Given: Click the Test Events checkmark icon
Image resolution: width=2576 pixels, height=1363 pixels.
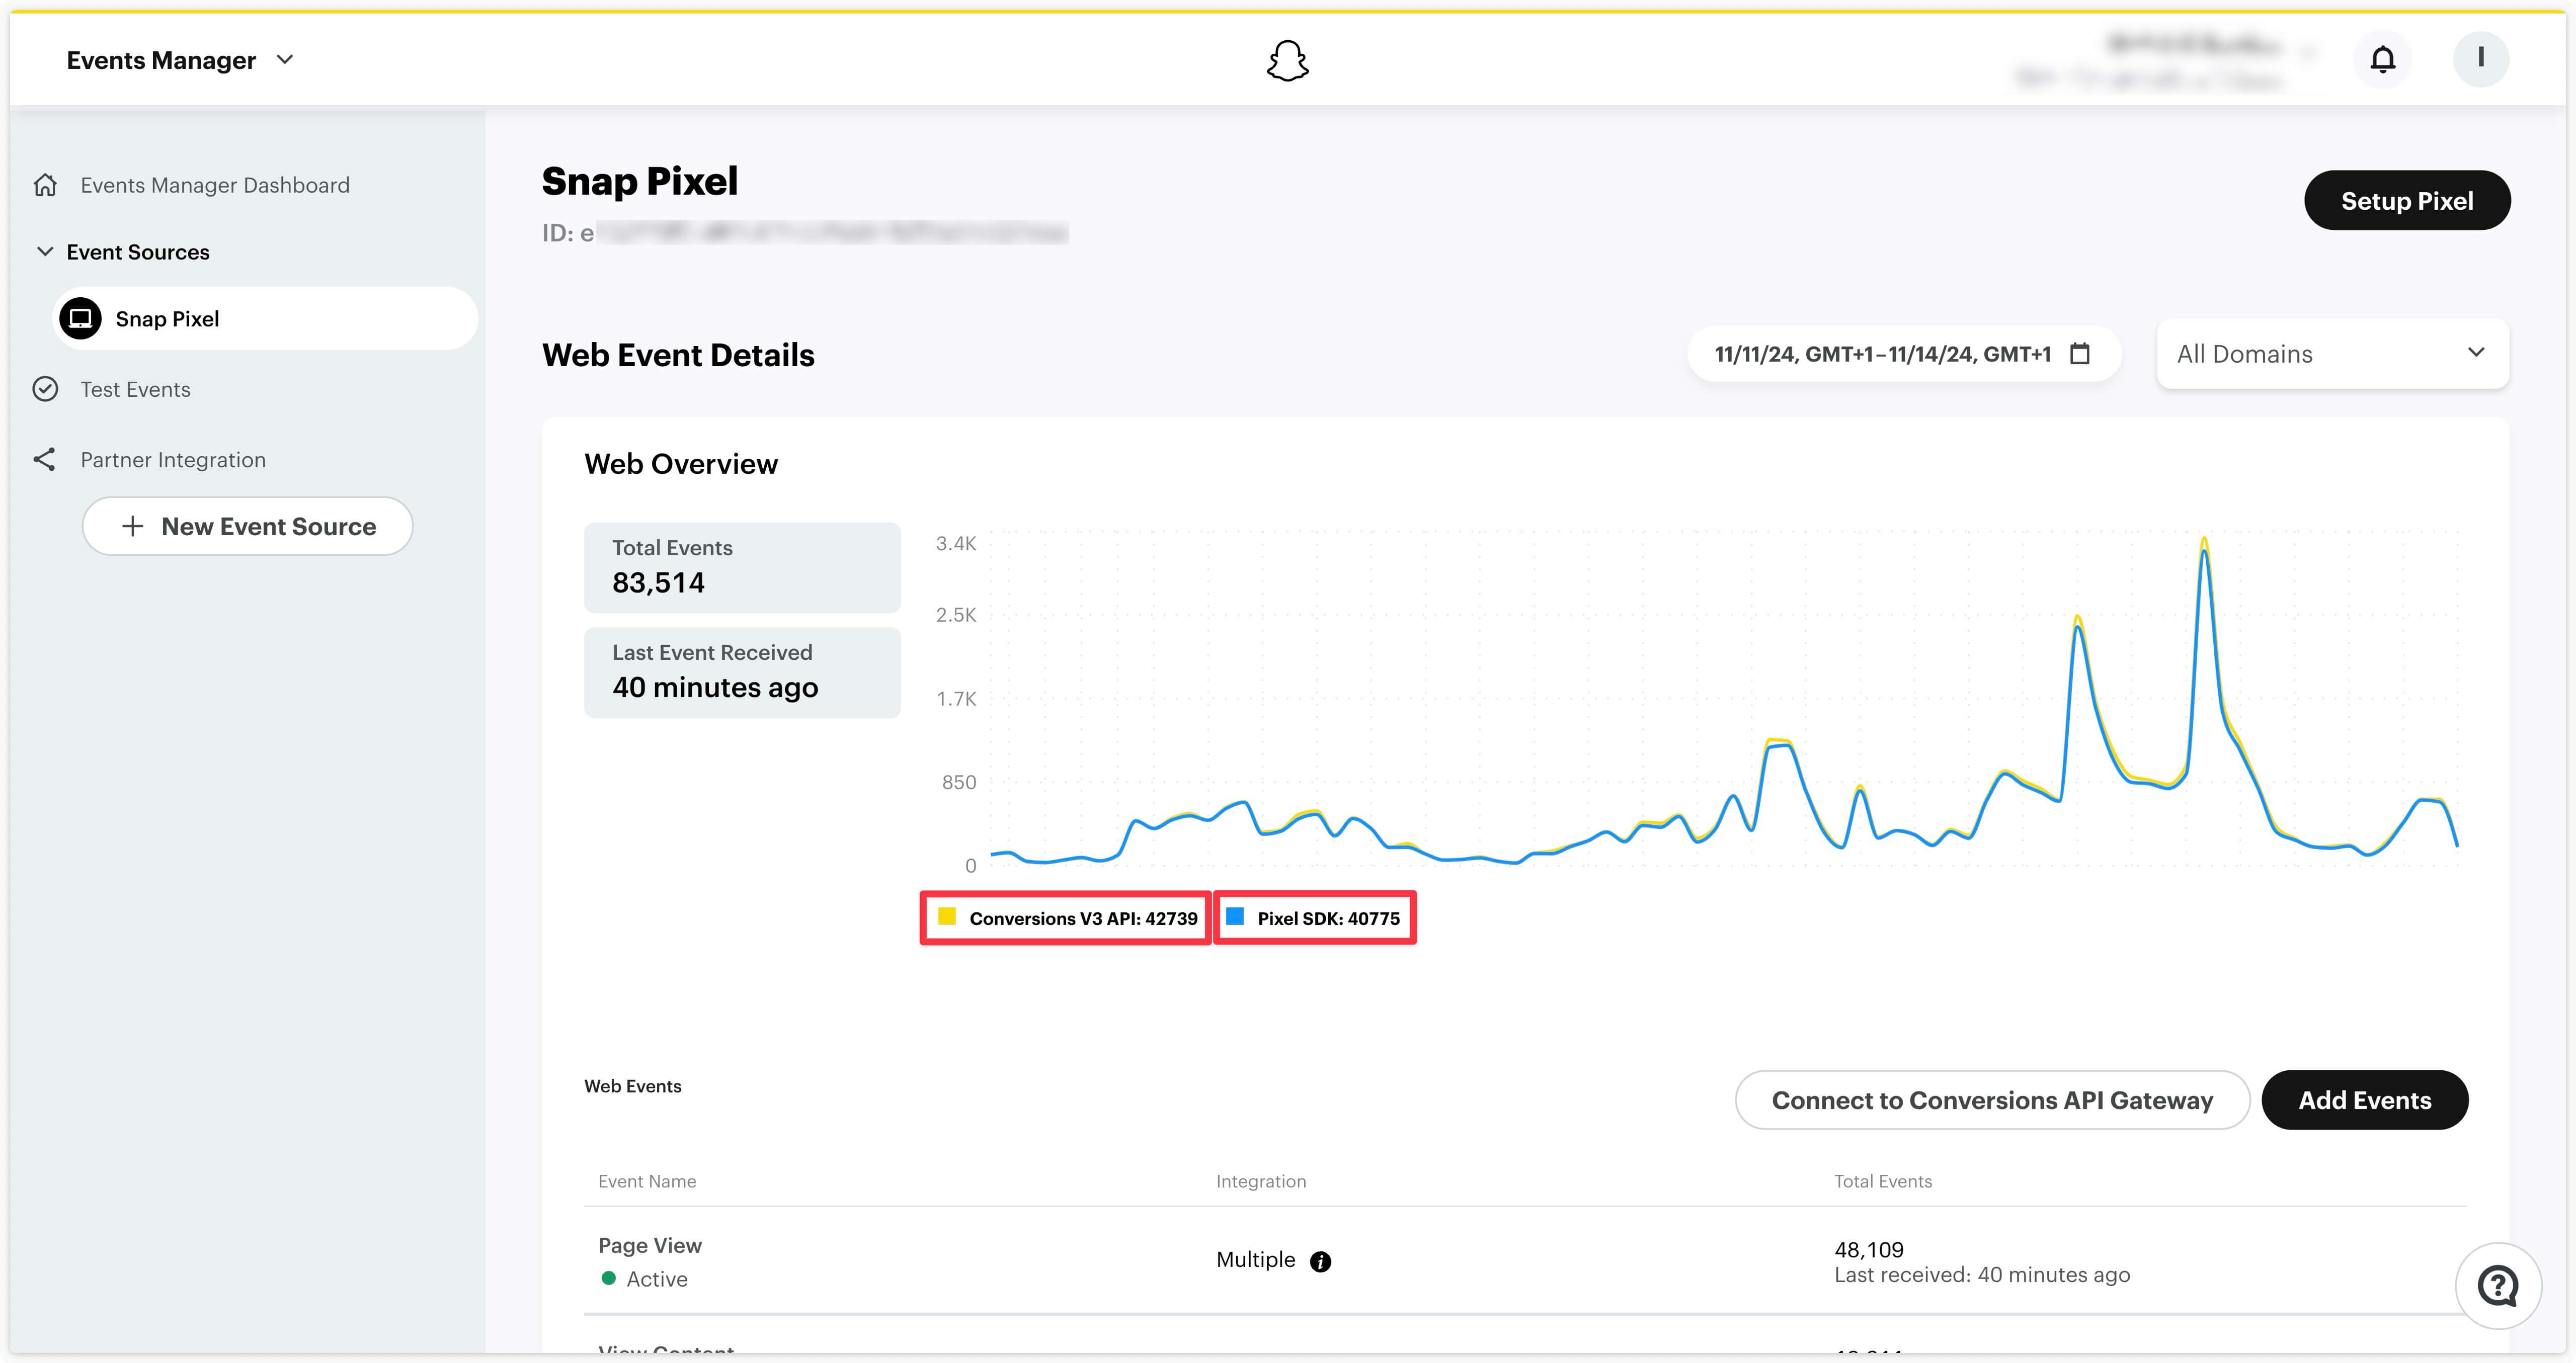Looking at the screenshot, I should click(45, 389).
